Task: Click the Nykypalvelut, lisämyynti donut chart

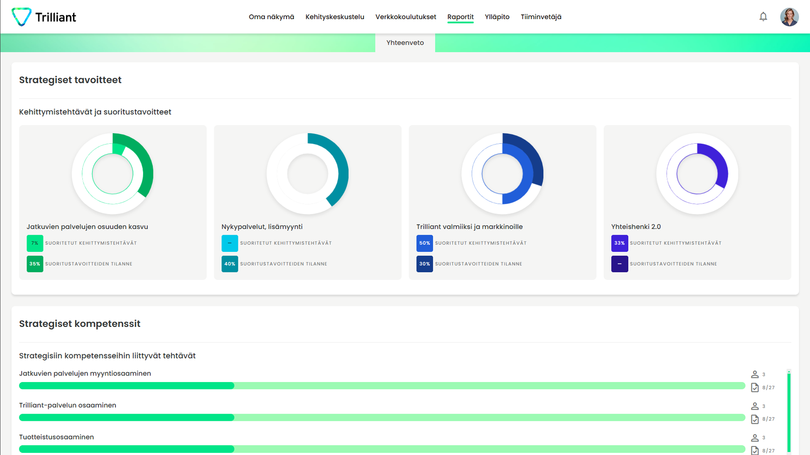Action: pyautogui.click(x=308, y=174)
